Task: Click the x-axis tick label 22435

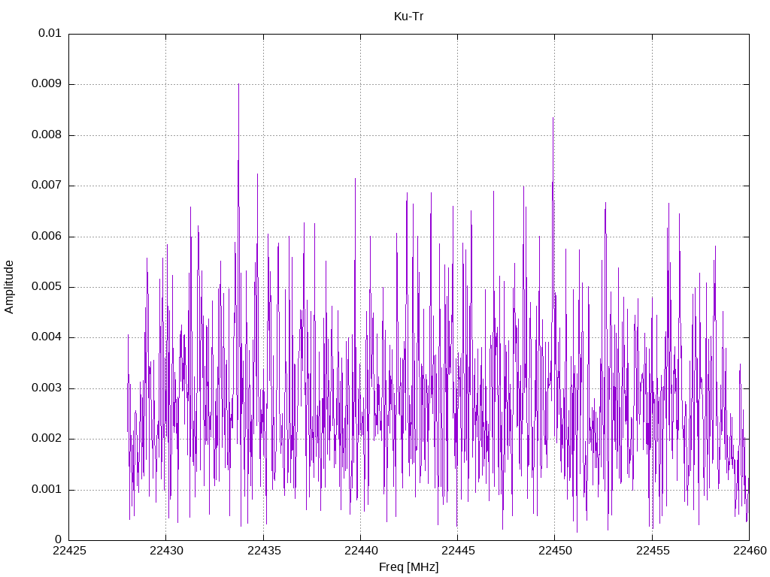Action: point(263,551)
